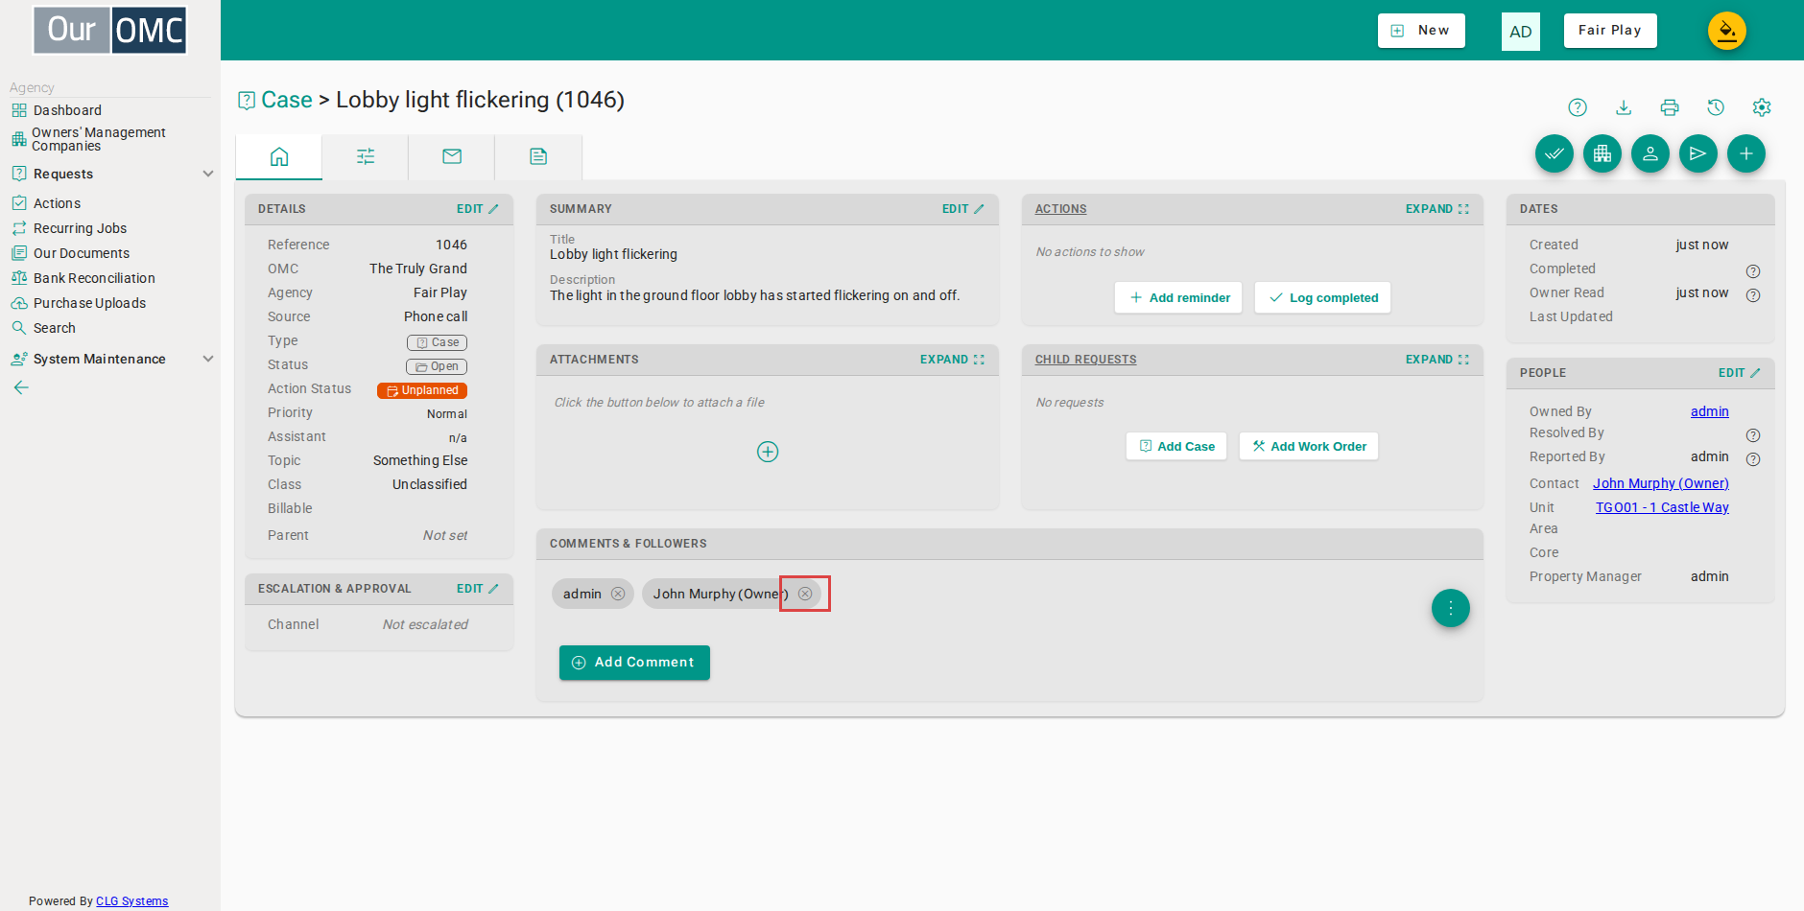Click the round send arrow button
The height and width of the screenshot is (911, 1804).
(1698, 153)
